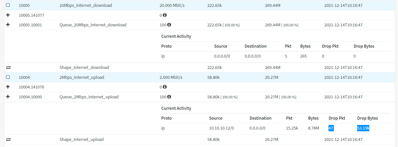The image size is (398, 147).
Task: Click Queue_2Mbps_Internet_upload queue name
Action: (x=89, y=97)
